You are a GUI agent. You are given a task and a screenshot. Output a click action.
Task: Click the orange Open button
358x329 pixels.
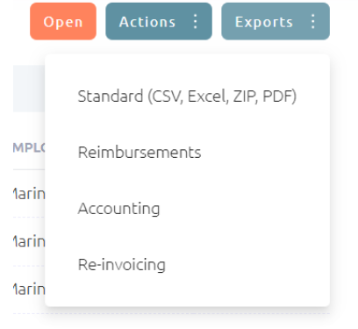click(63, 21)
